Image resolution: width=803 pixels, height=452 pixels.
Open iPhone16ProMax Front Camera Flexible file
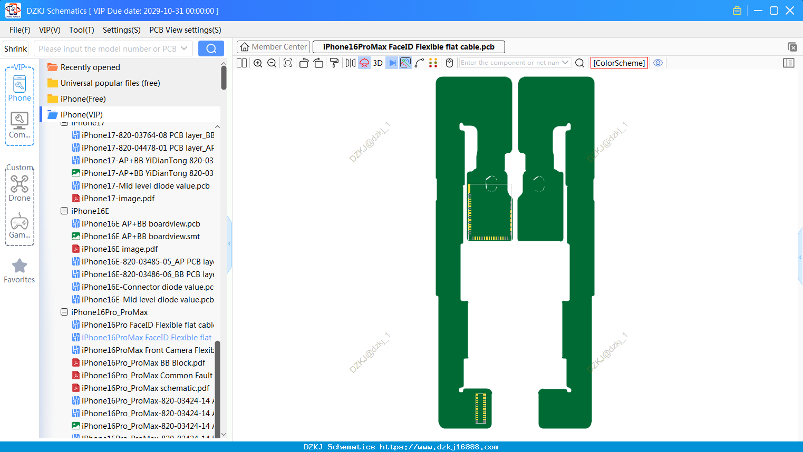[148, 350]
